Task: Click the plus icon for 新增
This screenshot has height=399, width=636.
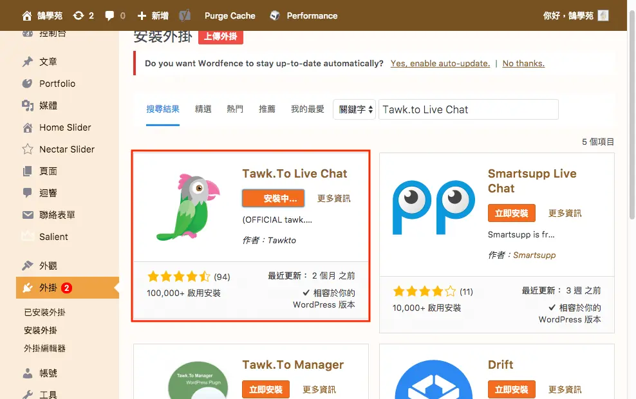Action: pyautogui.click(x=142, y=16)
